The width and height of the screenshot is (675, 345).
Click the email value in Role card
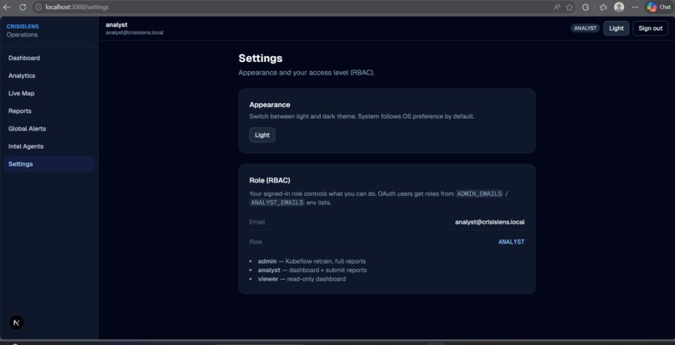489,223
